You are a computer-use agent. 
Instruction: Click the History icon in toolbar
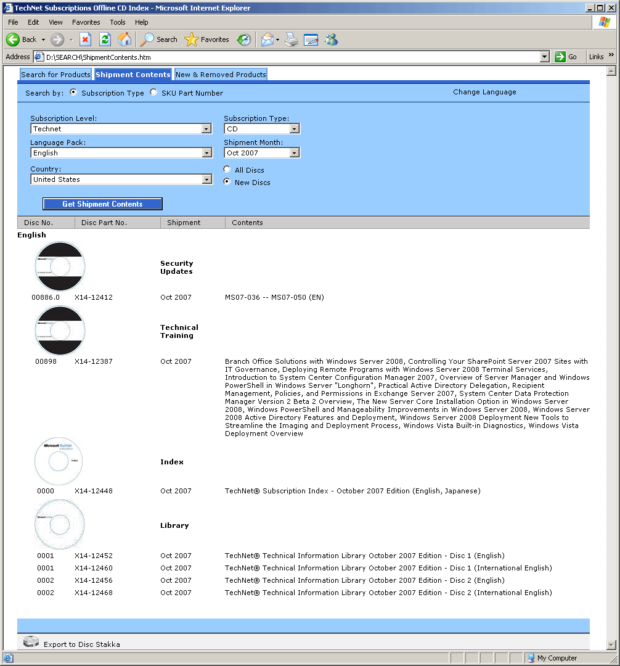point(243,39)
